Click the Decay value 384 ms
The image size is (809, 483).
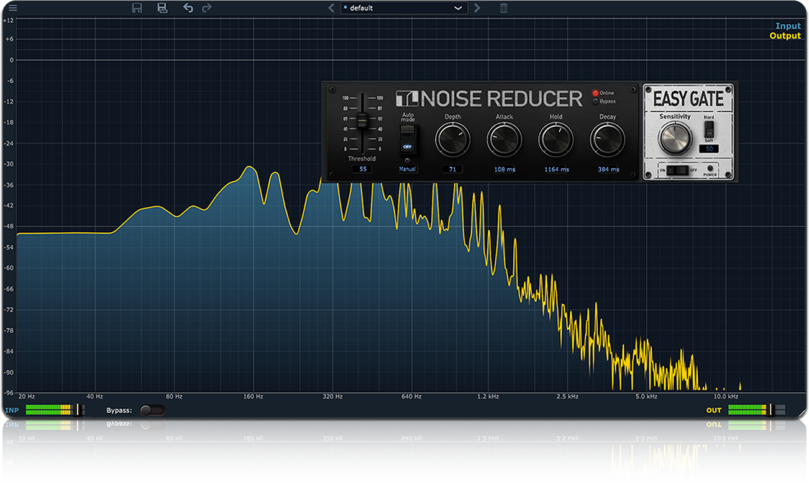click(x=608, y=169)
